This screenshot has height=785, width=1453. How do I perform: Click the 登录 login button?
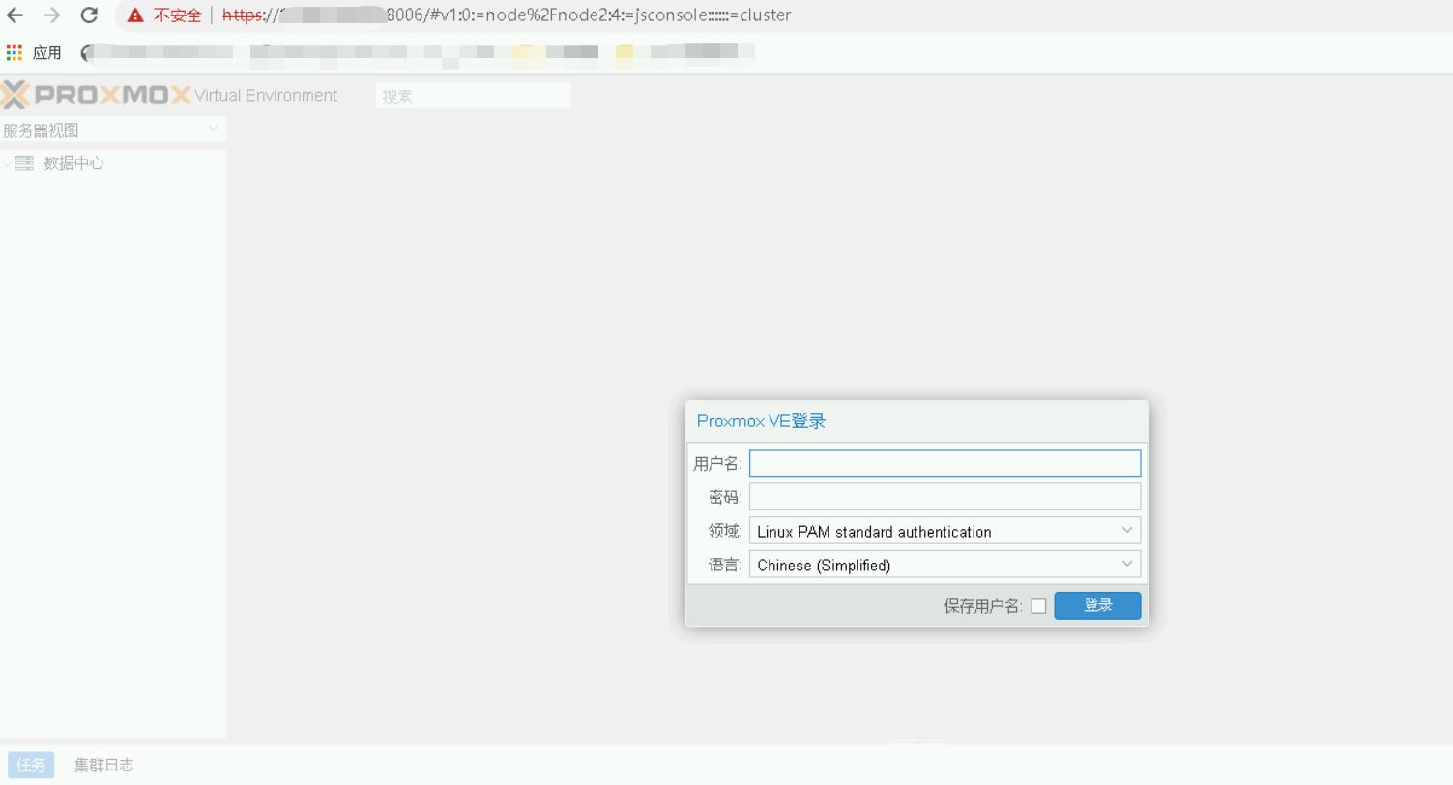(x=1097, y=605)
